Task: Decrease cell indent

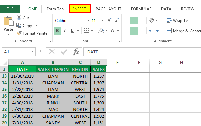Action: (152, 31)
